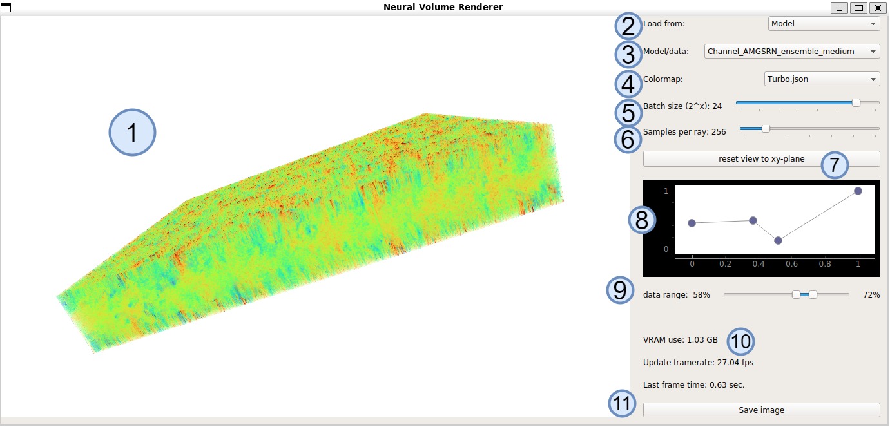Viewport: 890px width, 427px height.
Task: Minimize the Neural Volume Renderer window
Action: click(x=838, y=8)
